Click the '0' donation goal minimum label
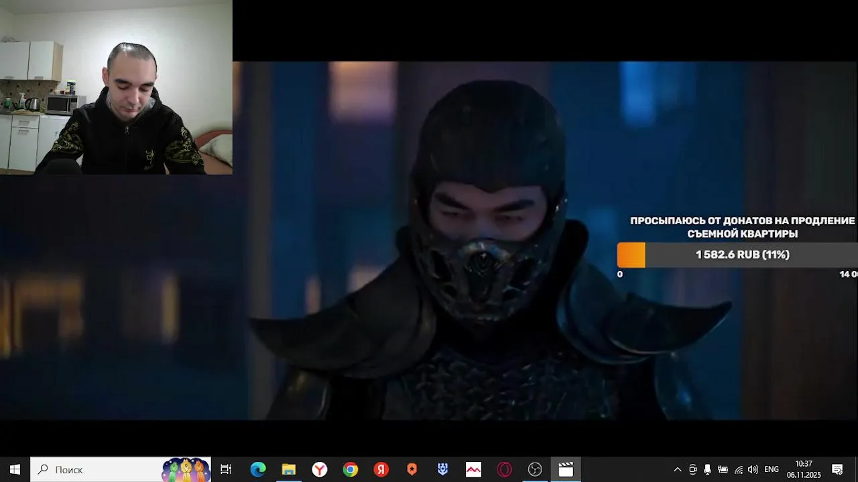 pyautogui.click(x=620, y=274)
